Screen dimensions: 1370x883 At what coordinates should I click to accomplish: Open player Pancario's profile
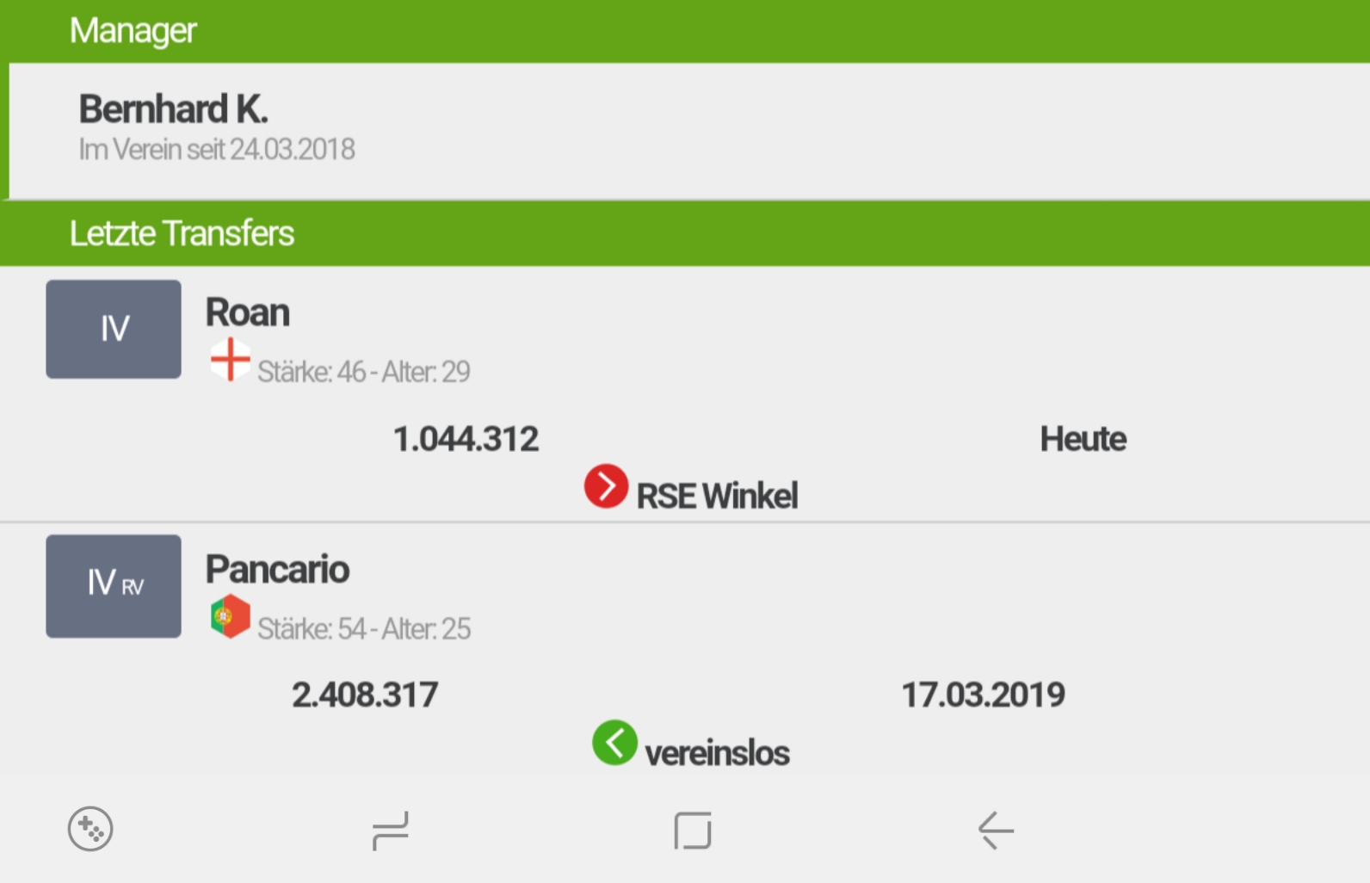277,570
